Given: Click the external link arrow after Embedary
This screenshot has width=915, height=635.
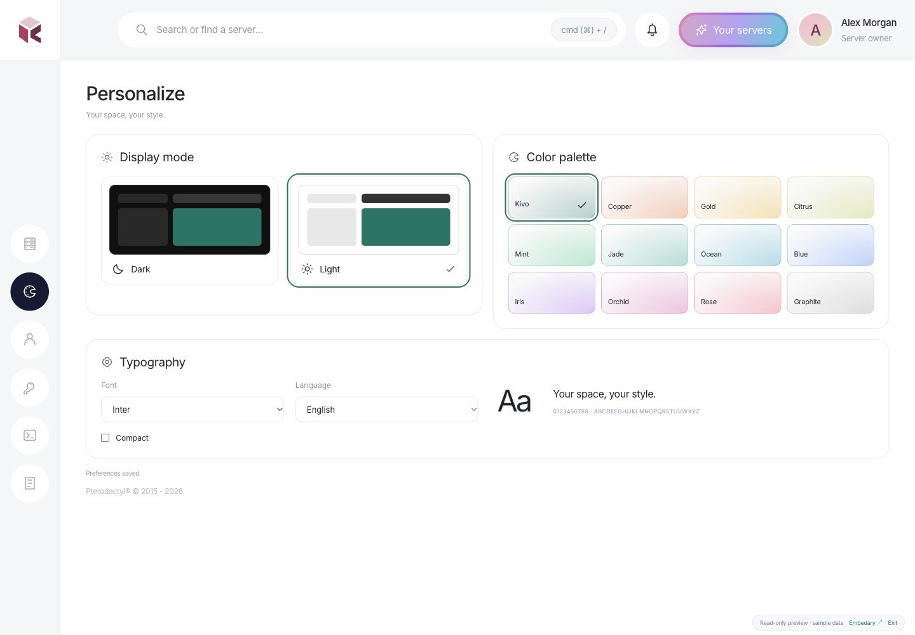Looking at the screenshot, I should pyautogui.click(x=879, y=623).
